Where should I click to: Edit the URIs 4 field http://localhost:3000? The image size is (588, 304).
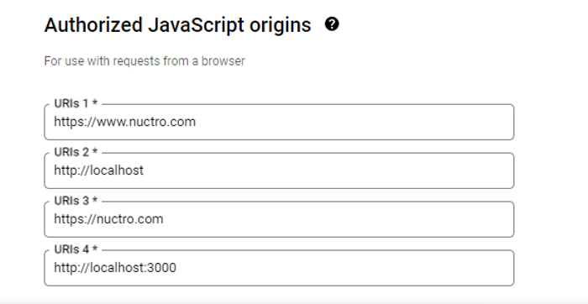(279, 268)
